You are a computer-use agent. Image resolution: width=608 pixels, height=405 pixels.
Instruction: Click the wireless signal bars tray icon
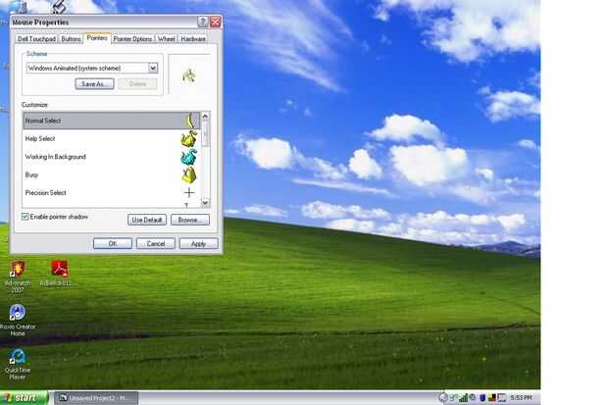click(x=464, y=397)
